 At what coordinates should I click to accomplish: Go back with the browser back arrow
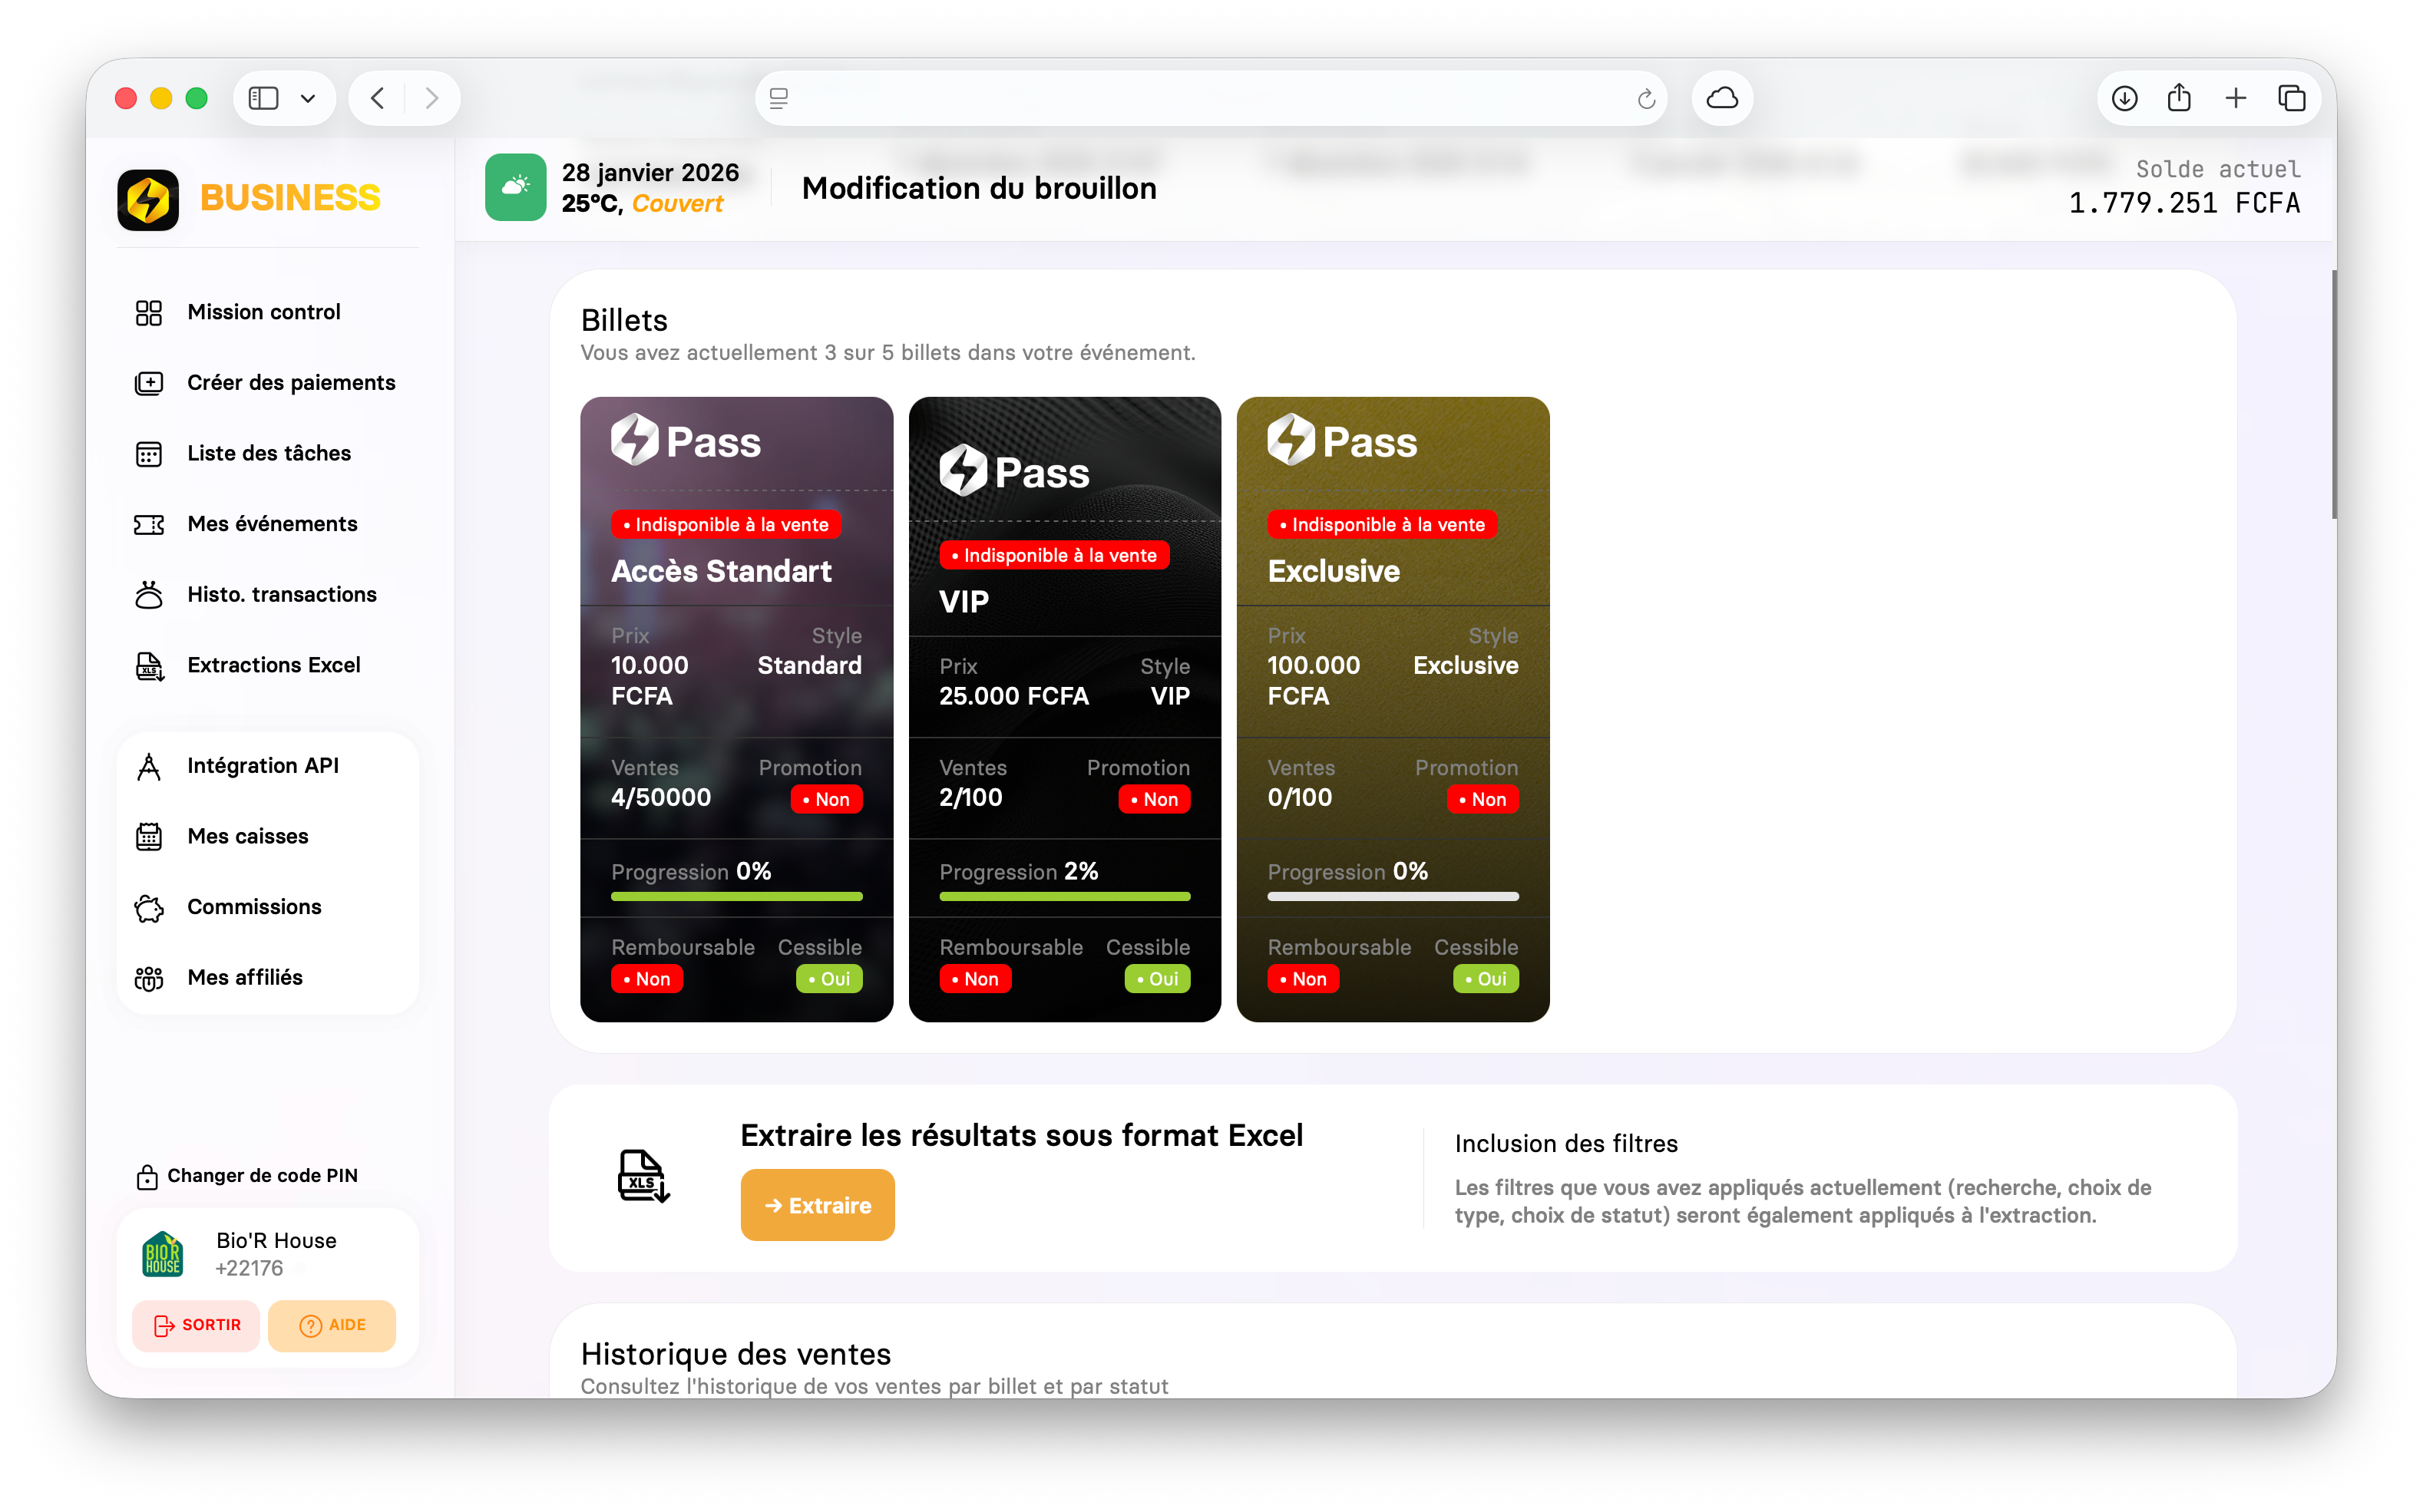tap(378, 98)
